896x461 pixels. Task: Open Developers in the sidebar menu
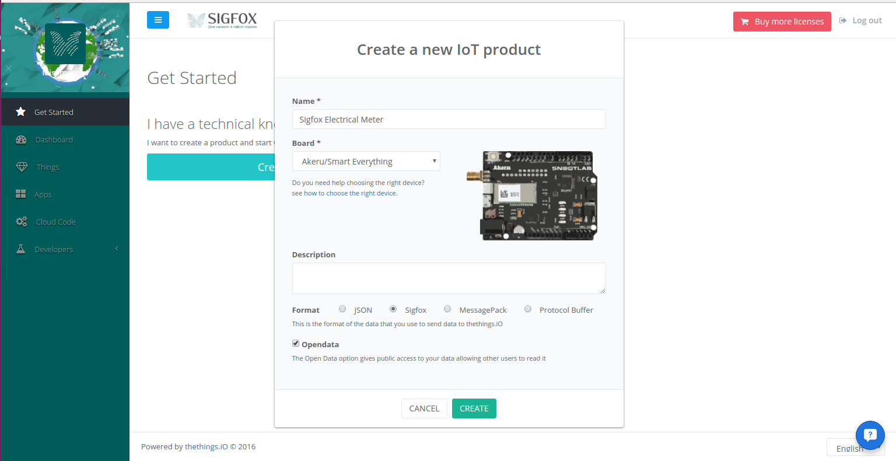(65, 249)
